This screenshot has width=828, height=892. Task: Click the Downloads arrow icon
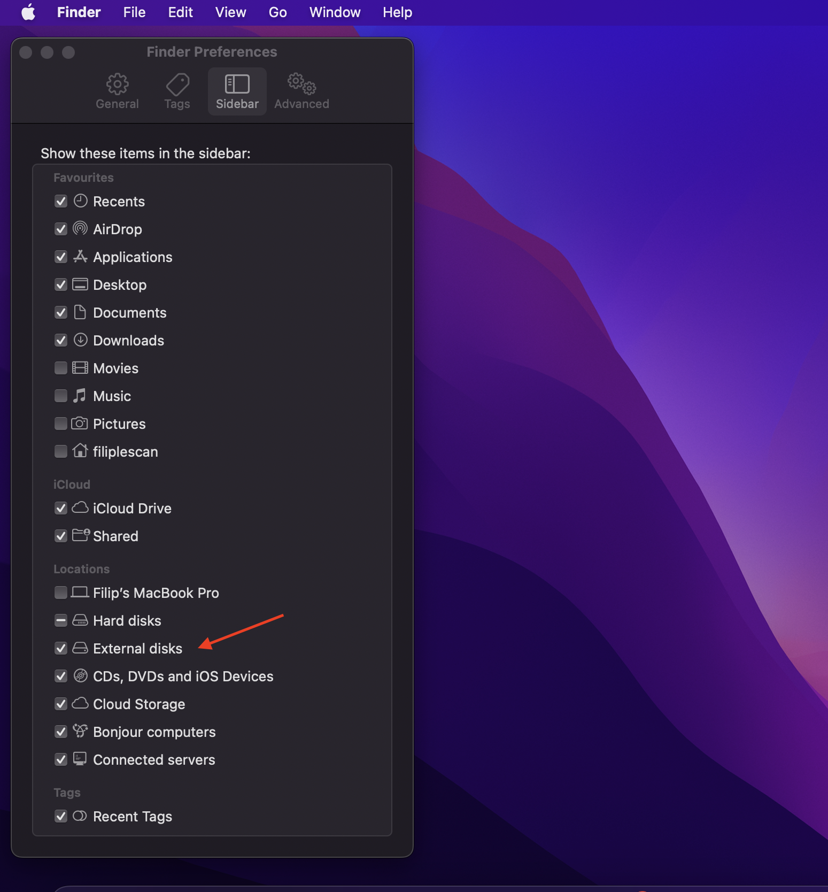click(80, 340)
